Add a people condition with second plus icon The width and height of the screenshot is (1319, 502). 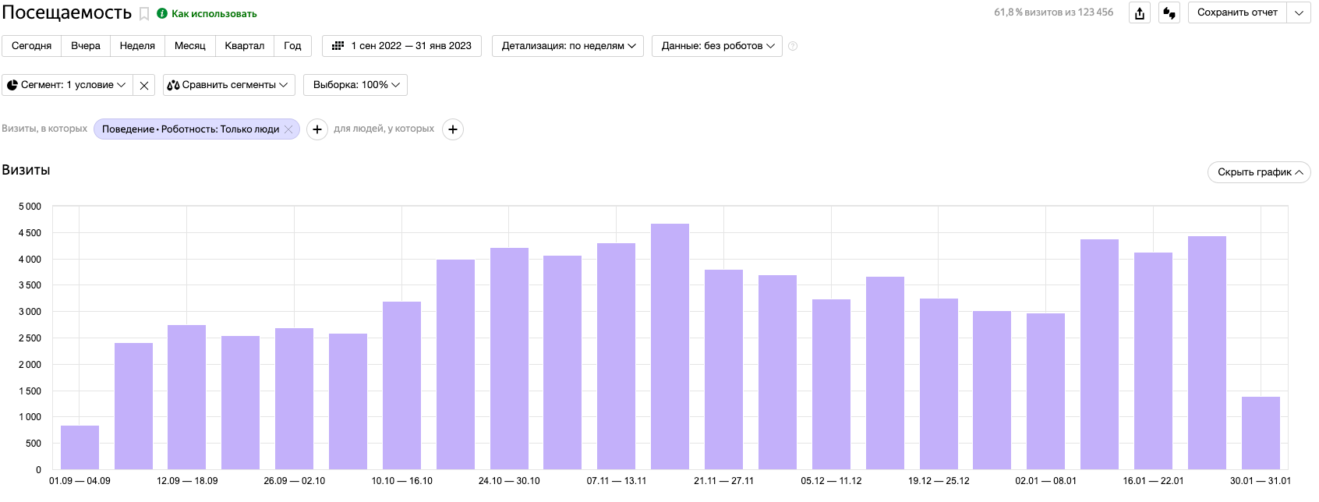(453, 129)
